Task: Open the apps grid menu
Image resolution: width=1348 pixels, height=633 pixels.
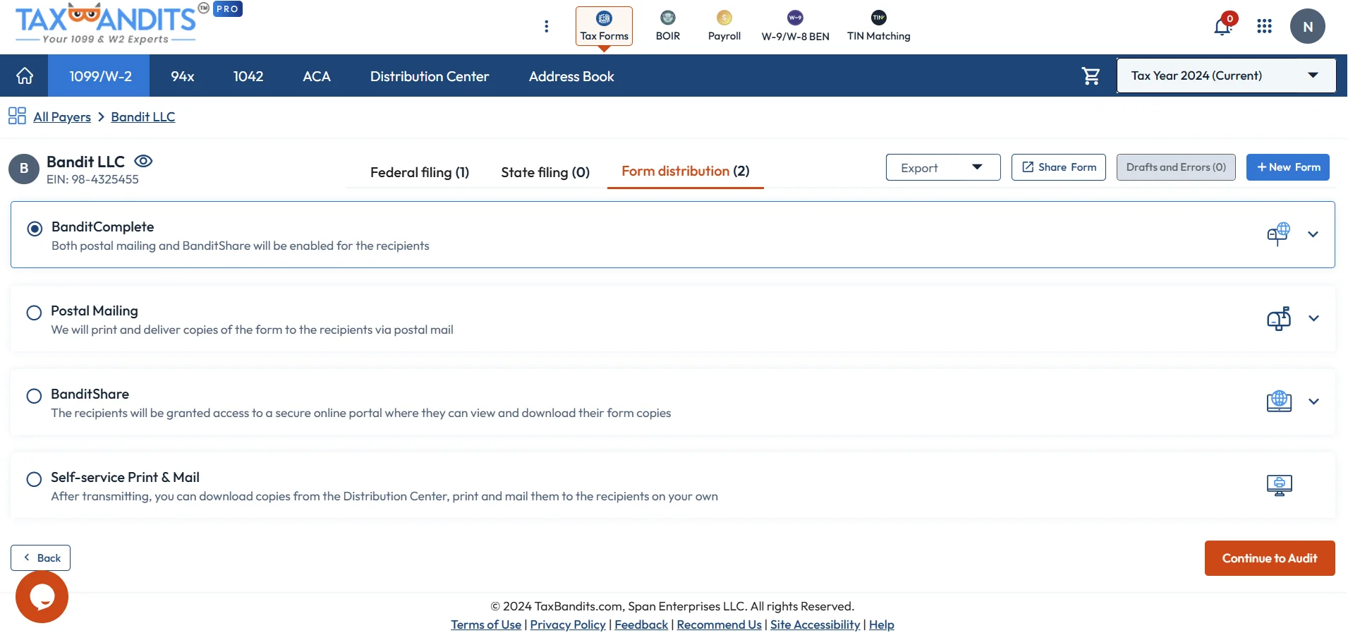Action: pyautogui.click(x=1264, y=26)
